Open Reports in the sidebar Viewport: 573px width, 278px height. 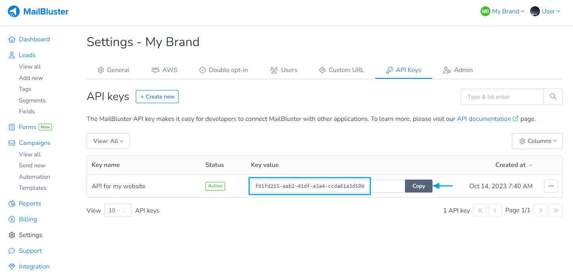pos(30,204)
